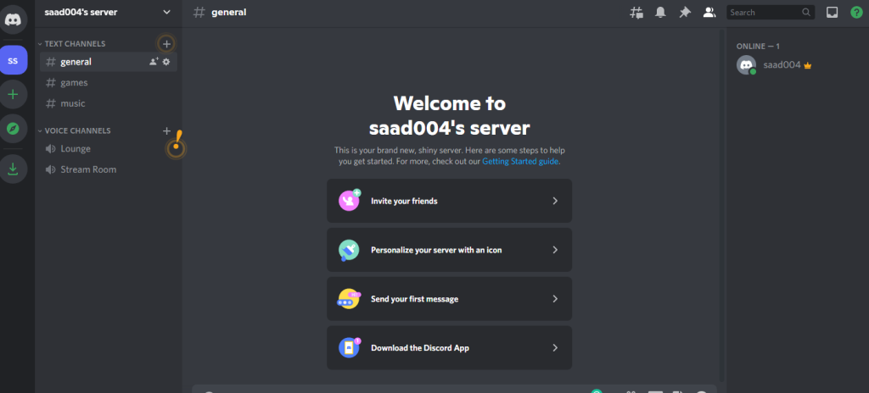Click Download the Discord App card
This screenshot has height=393, width=869.
point(450,348)
